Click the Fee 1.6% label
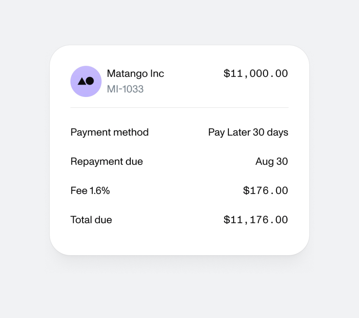Screen dimensions: 359x318 coord(90,190)
